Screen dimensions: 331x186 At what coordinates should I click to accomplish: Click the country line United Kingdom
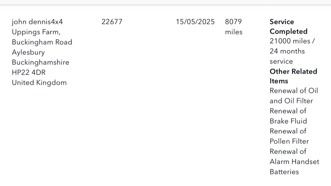(39, 83)
